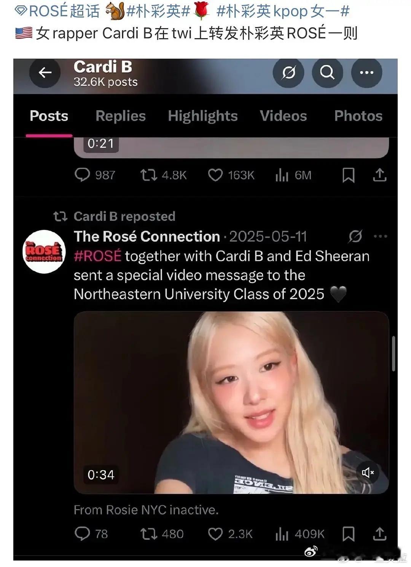Open The Rosé Connection profile avatar

coord(44,251)
